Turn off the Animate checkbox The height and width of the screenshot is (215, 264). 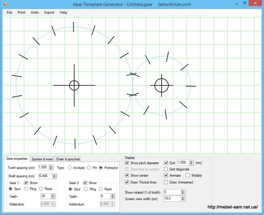(x=166, y=176)
